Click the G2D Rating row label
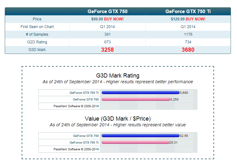 coord(37,42)
